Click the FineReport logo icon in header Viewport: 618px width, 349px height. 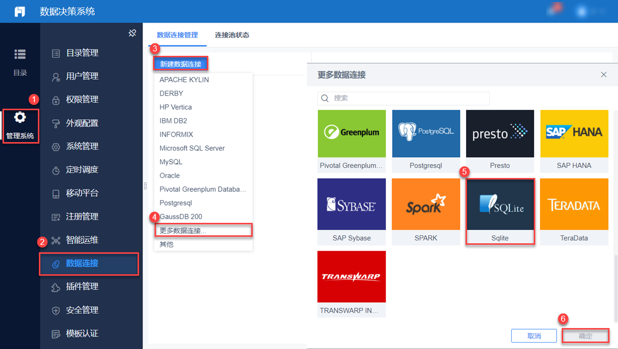point(20,11)
